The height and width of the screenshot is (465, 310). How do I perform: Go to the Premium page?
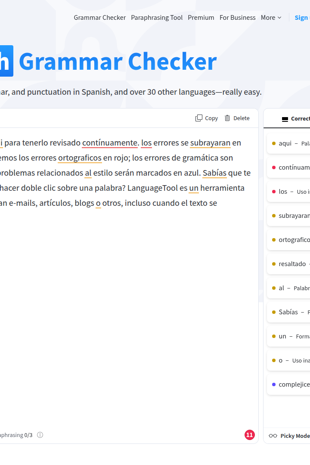coord(201,18)
